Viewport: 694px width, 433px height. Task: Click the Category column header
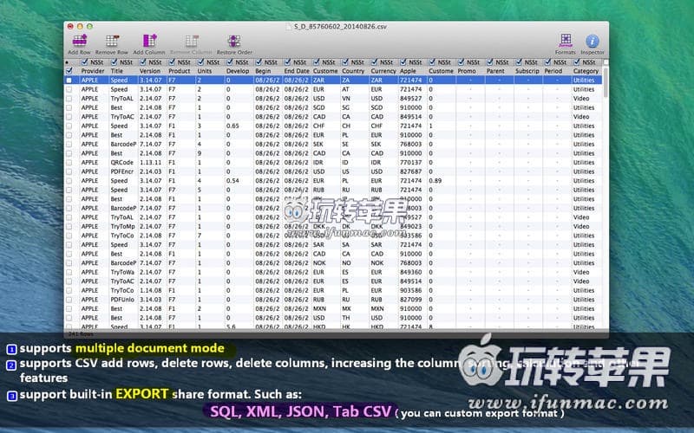586,71
